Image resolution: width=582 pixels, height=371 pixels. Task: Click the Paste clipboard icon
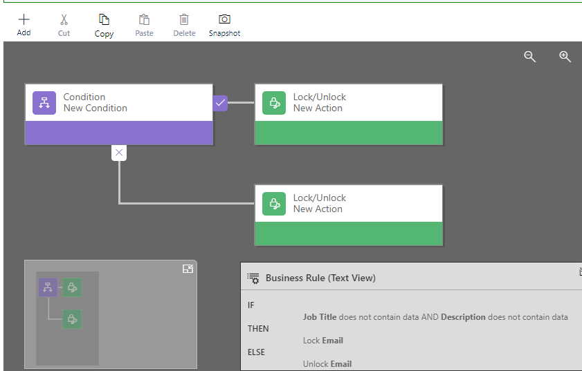[x=144, y=20]
